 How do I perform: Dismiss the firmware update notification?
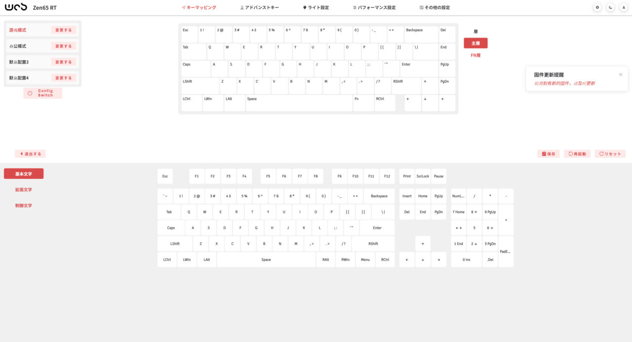point(621,75)
